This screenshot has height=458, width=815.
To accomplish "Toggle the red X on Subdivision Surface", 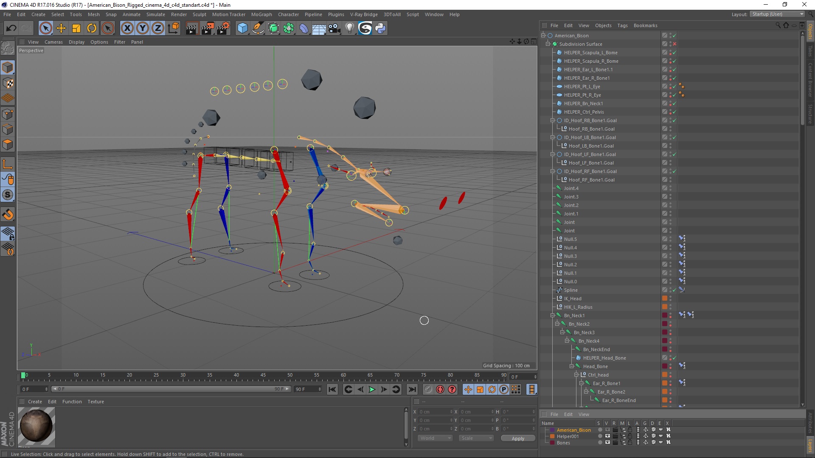I will pos(674,44).
